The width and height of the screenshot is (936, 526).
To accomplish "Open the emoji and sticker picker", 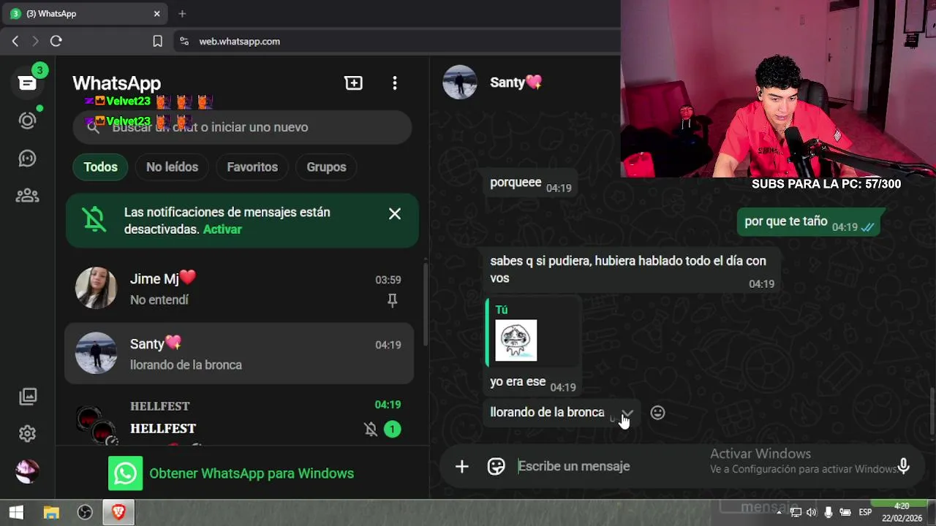I will click(x=497, y=466).
